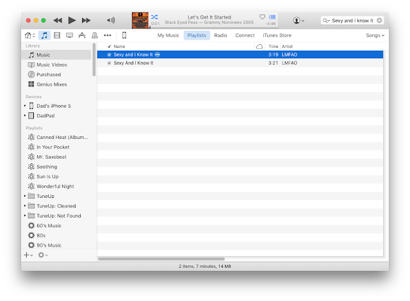Love the current song with heart icon
The image size is (410, 301).
(262, 17)
